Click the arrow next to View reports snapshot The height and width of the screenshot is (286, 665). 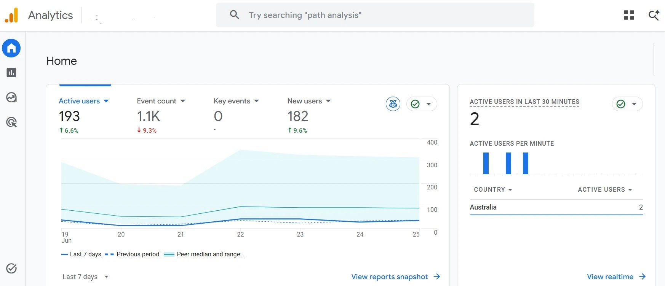[437, 276]
